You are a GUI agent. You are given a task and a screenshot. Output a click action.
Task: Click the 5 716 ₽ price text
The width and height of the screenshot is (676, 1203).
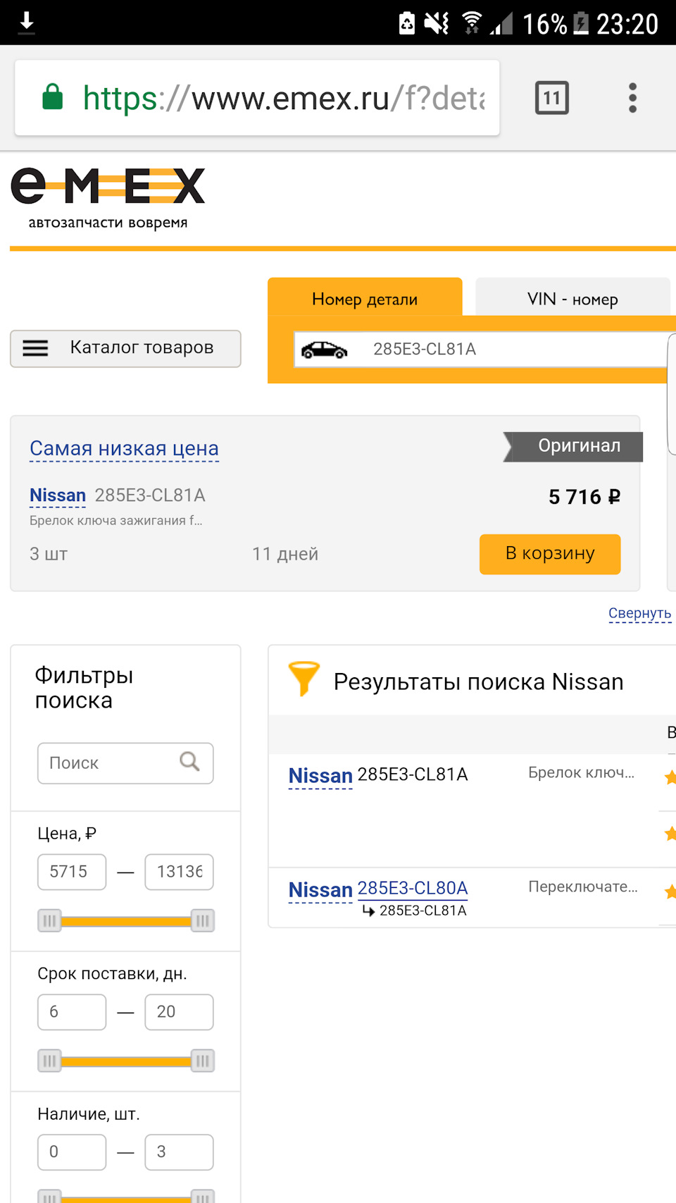(584, 497)
